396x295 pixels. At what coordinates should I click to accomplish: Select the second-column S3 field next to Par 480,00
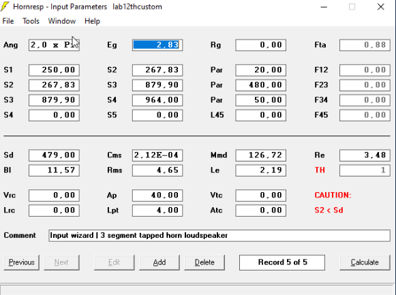tap(157, 85)
